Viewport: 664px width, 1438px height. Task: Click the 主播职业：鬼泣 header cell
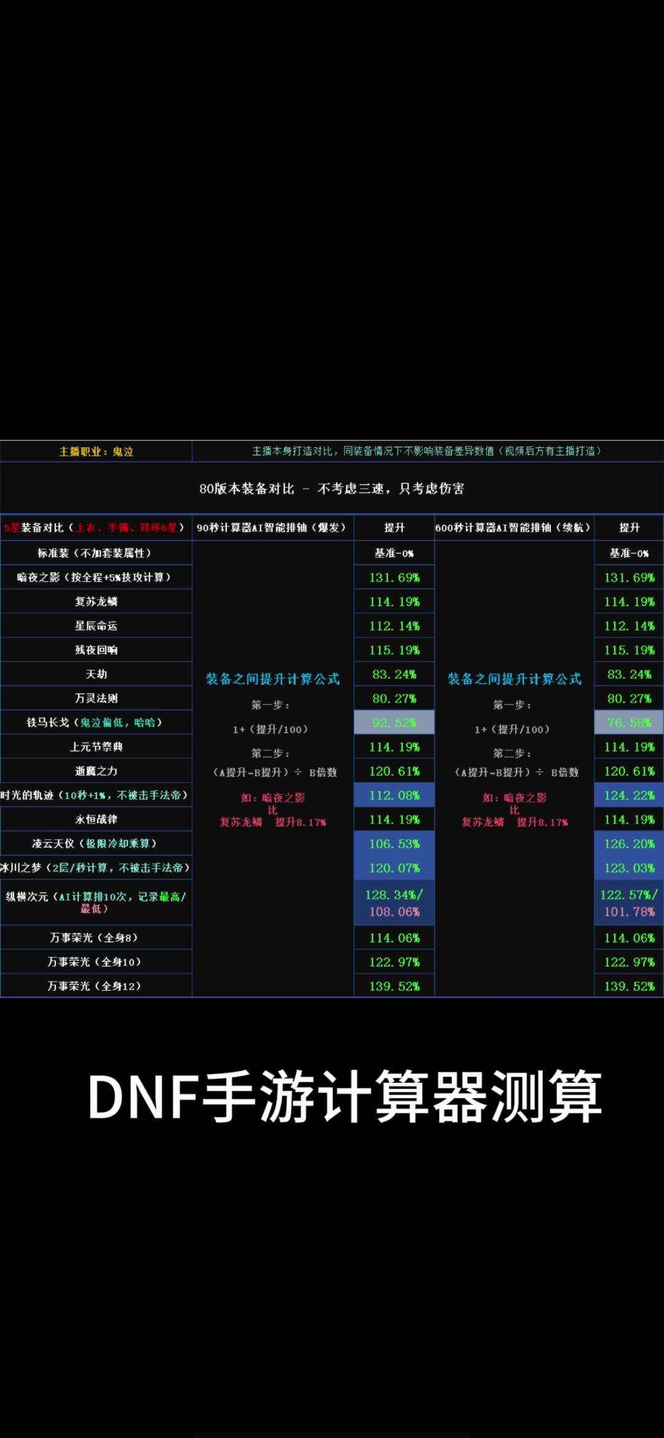click(x=96, y=452)
